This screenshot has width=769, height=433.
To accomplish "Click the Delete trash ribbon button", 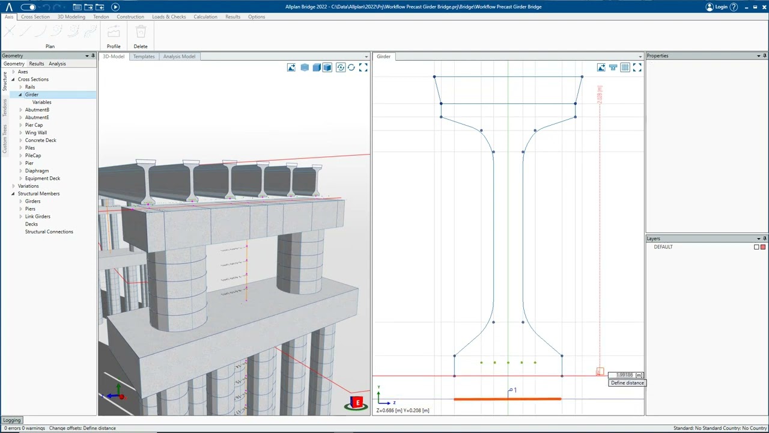I will point(141,37).
